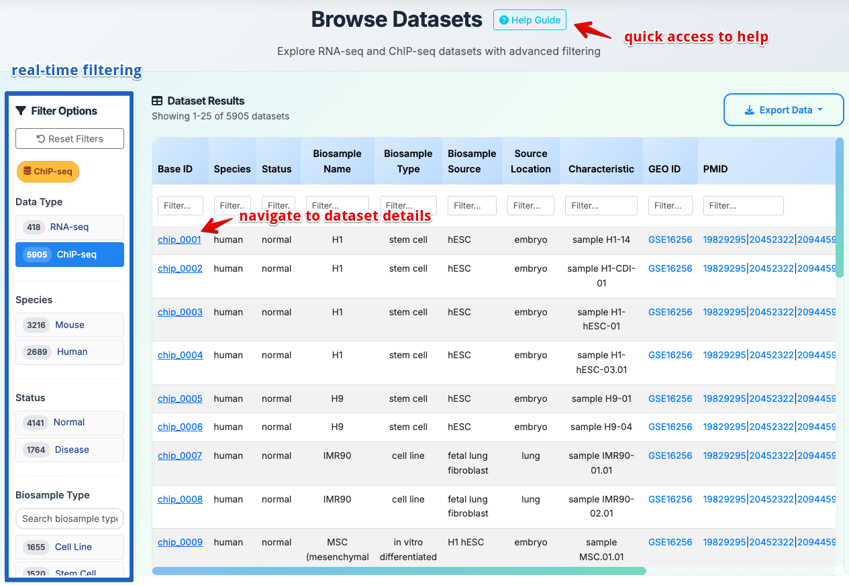This screenshot has width=849, height=585.
Task: Select the orange ChIP-seq filter chip
Action: (48, 172)
